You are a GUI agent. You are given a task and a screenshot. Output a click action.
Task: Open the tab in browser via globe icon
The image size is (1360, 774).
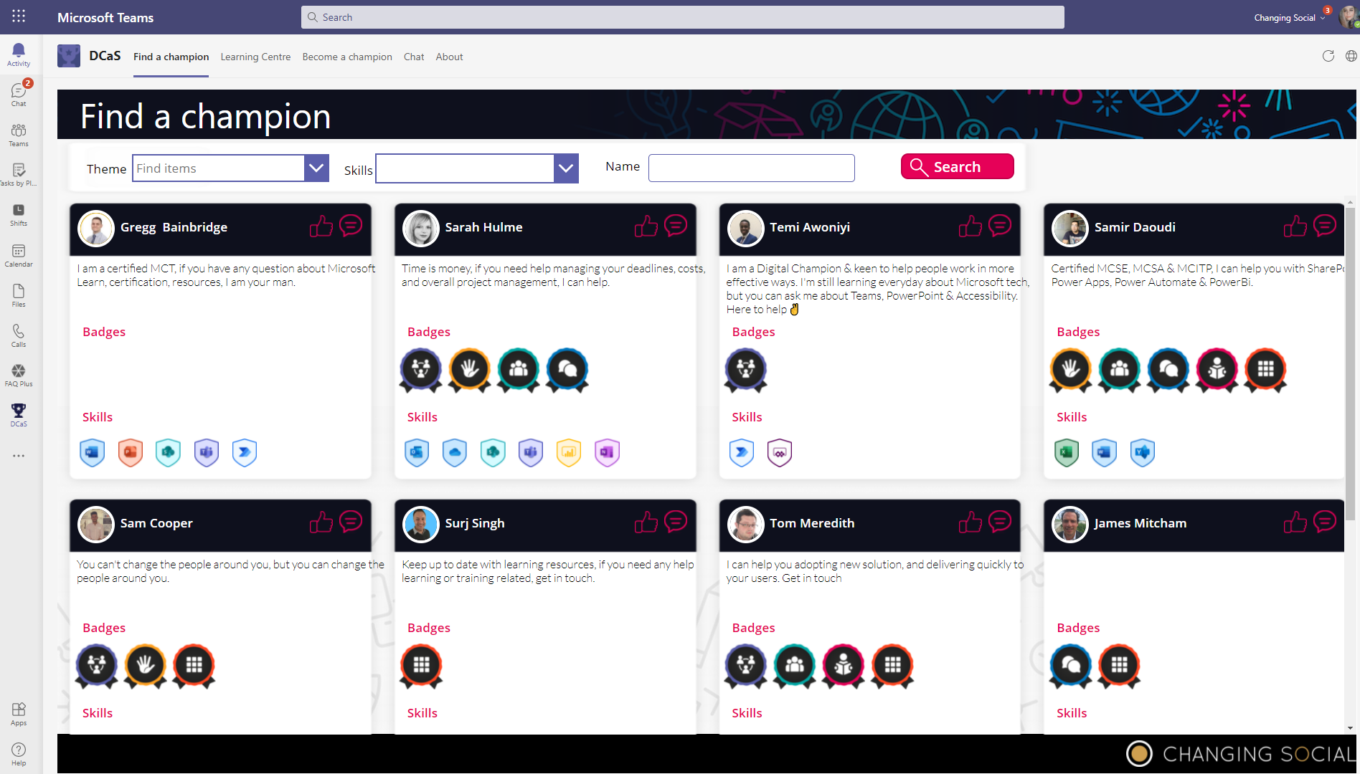(1351, 57)
